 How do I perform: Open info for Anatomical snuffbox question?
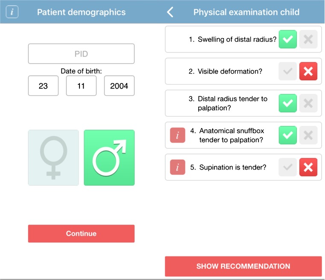(x=177, y=135)
